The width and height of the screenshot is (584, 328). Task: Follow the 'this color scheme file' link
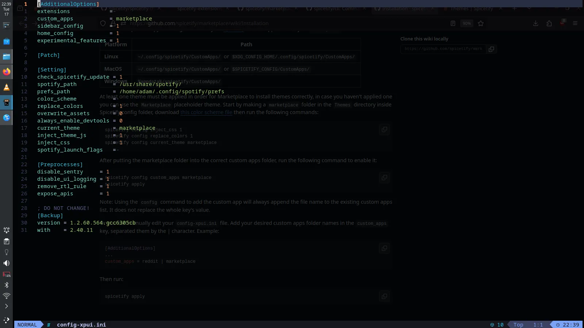[206, 112]
